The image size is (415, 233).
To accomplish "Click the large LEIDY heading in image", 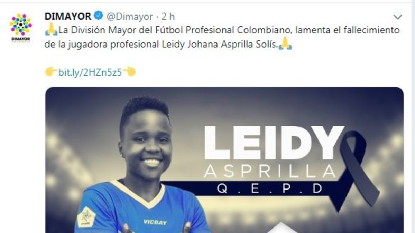I will [x=274, y=143].
